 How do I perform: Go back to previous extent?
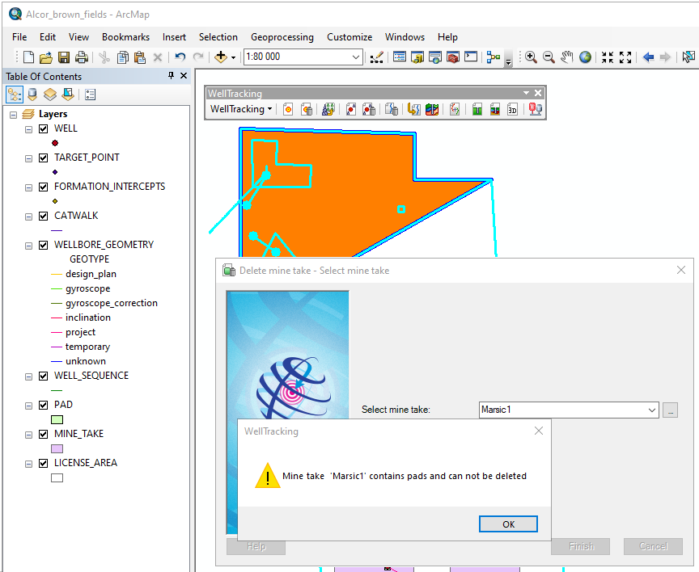point(648,57)
